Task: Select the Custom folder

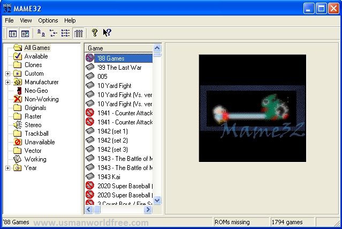Action: point(34,73)
